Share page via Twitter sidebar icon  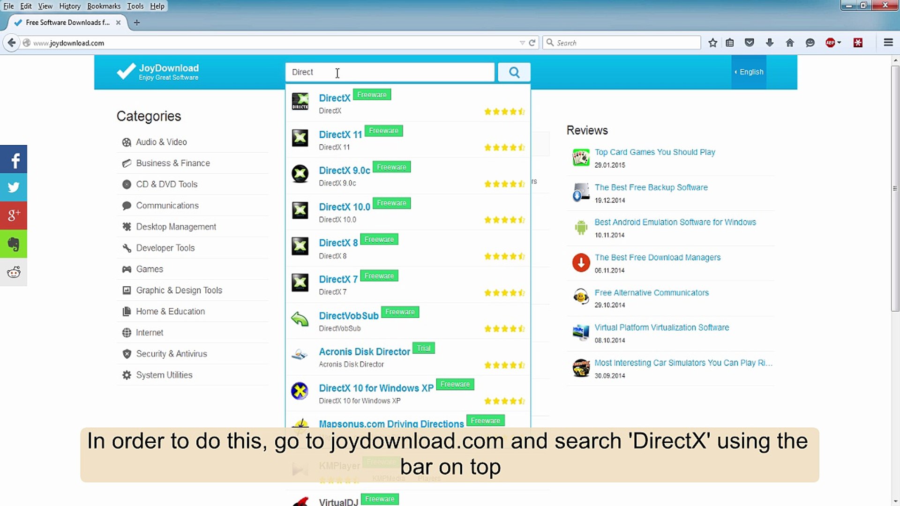[14, 187]
